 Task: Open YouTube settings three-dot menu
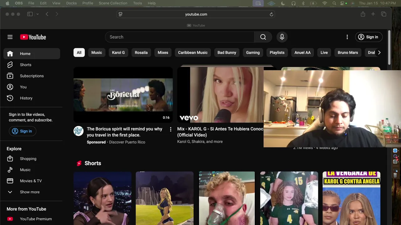pyautogui.click(x=347, y=37)
